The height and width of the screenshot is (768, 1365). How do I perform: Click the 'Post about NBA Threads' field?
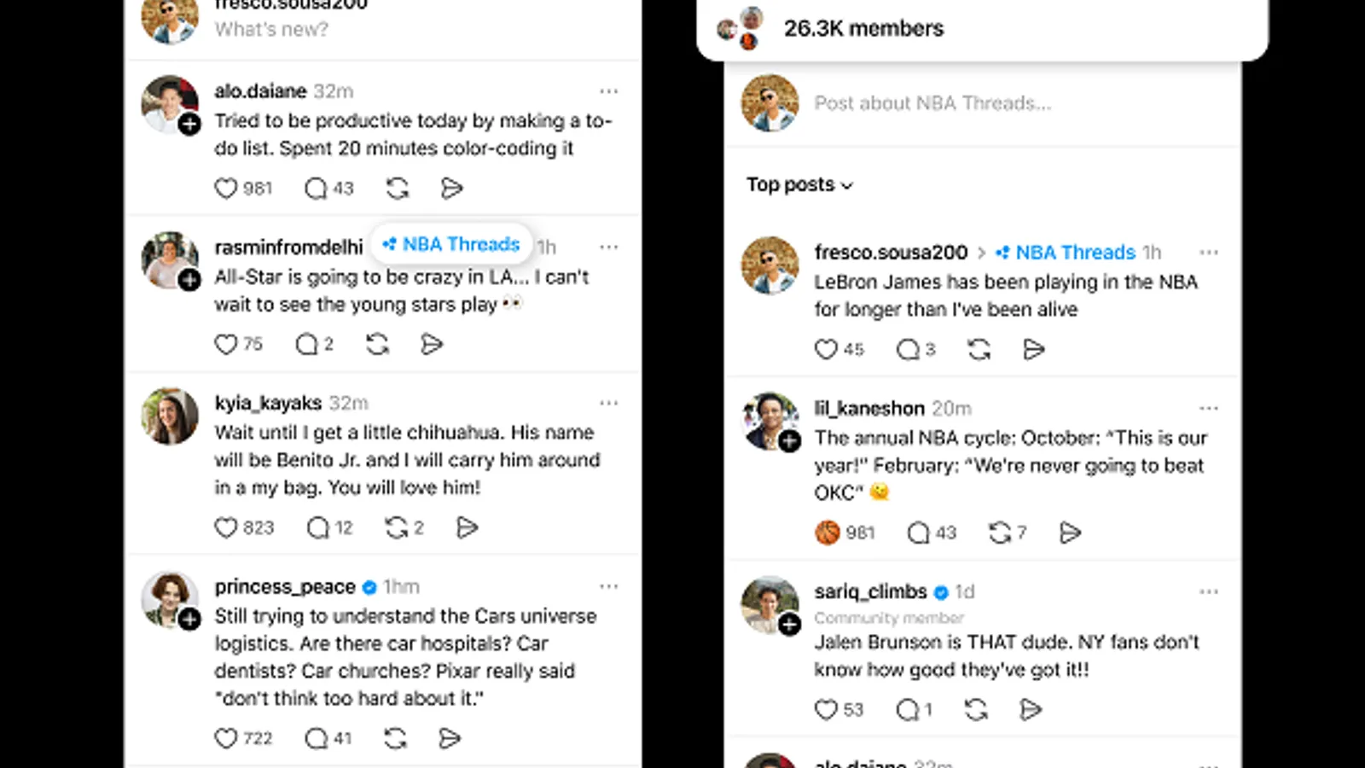(x=932, y=103)
